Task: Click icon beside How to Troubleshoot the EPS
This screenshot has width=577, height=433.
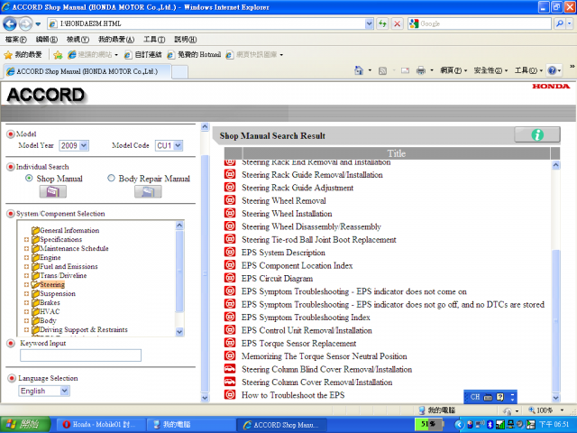Action: tap(230, 395)
